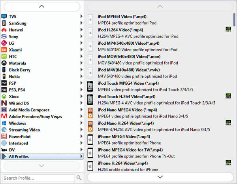Click the PS3, PS4 icon

(x=4, y=90)
